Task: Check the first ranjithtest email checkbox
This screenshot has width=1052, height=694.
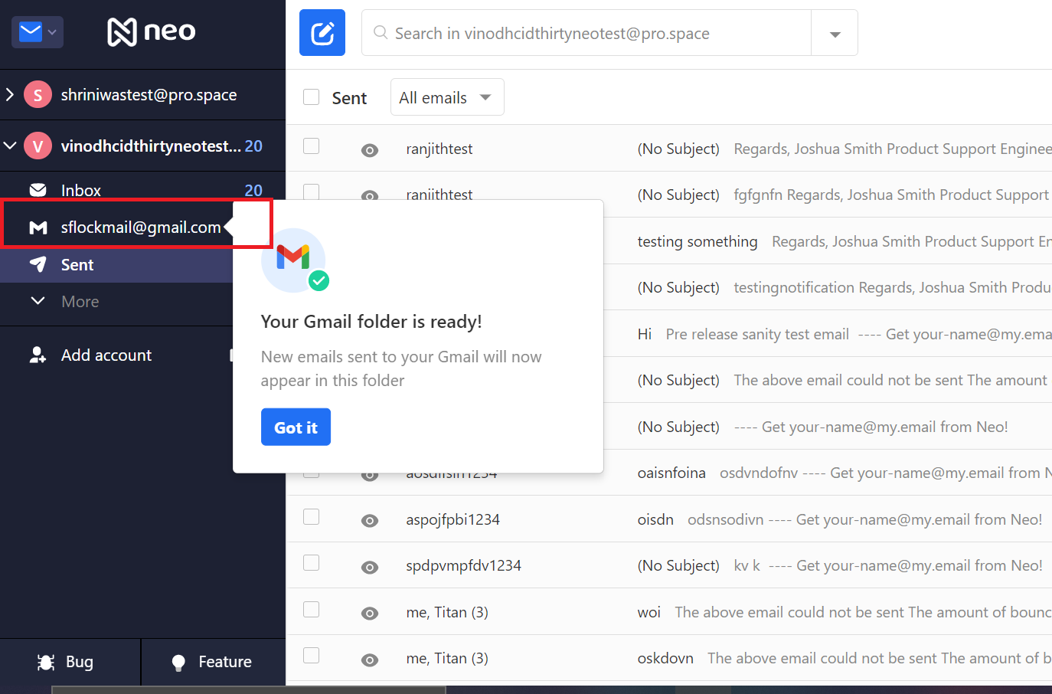Action: point(311,146)
